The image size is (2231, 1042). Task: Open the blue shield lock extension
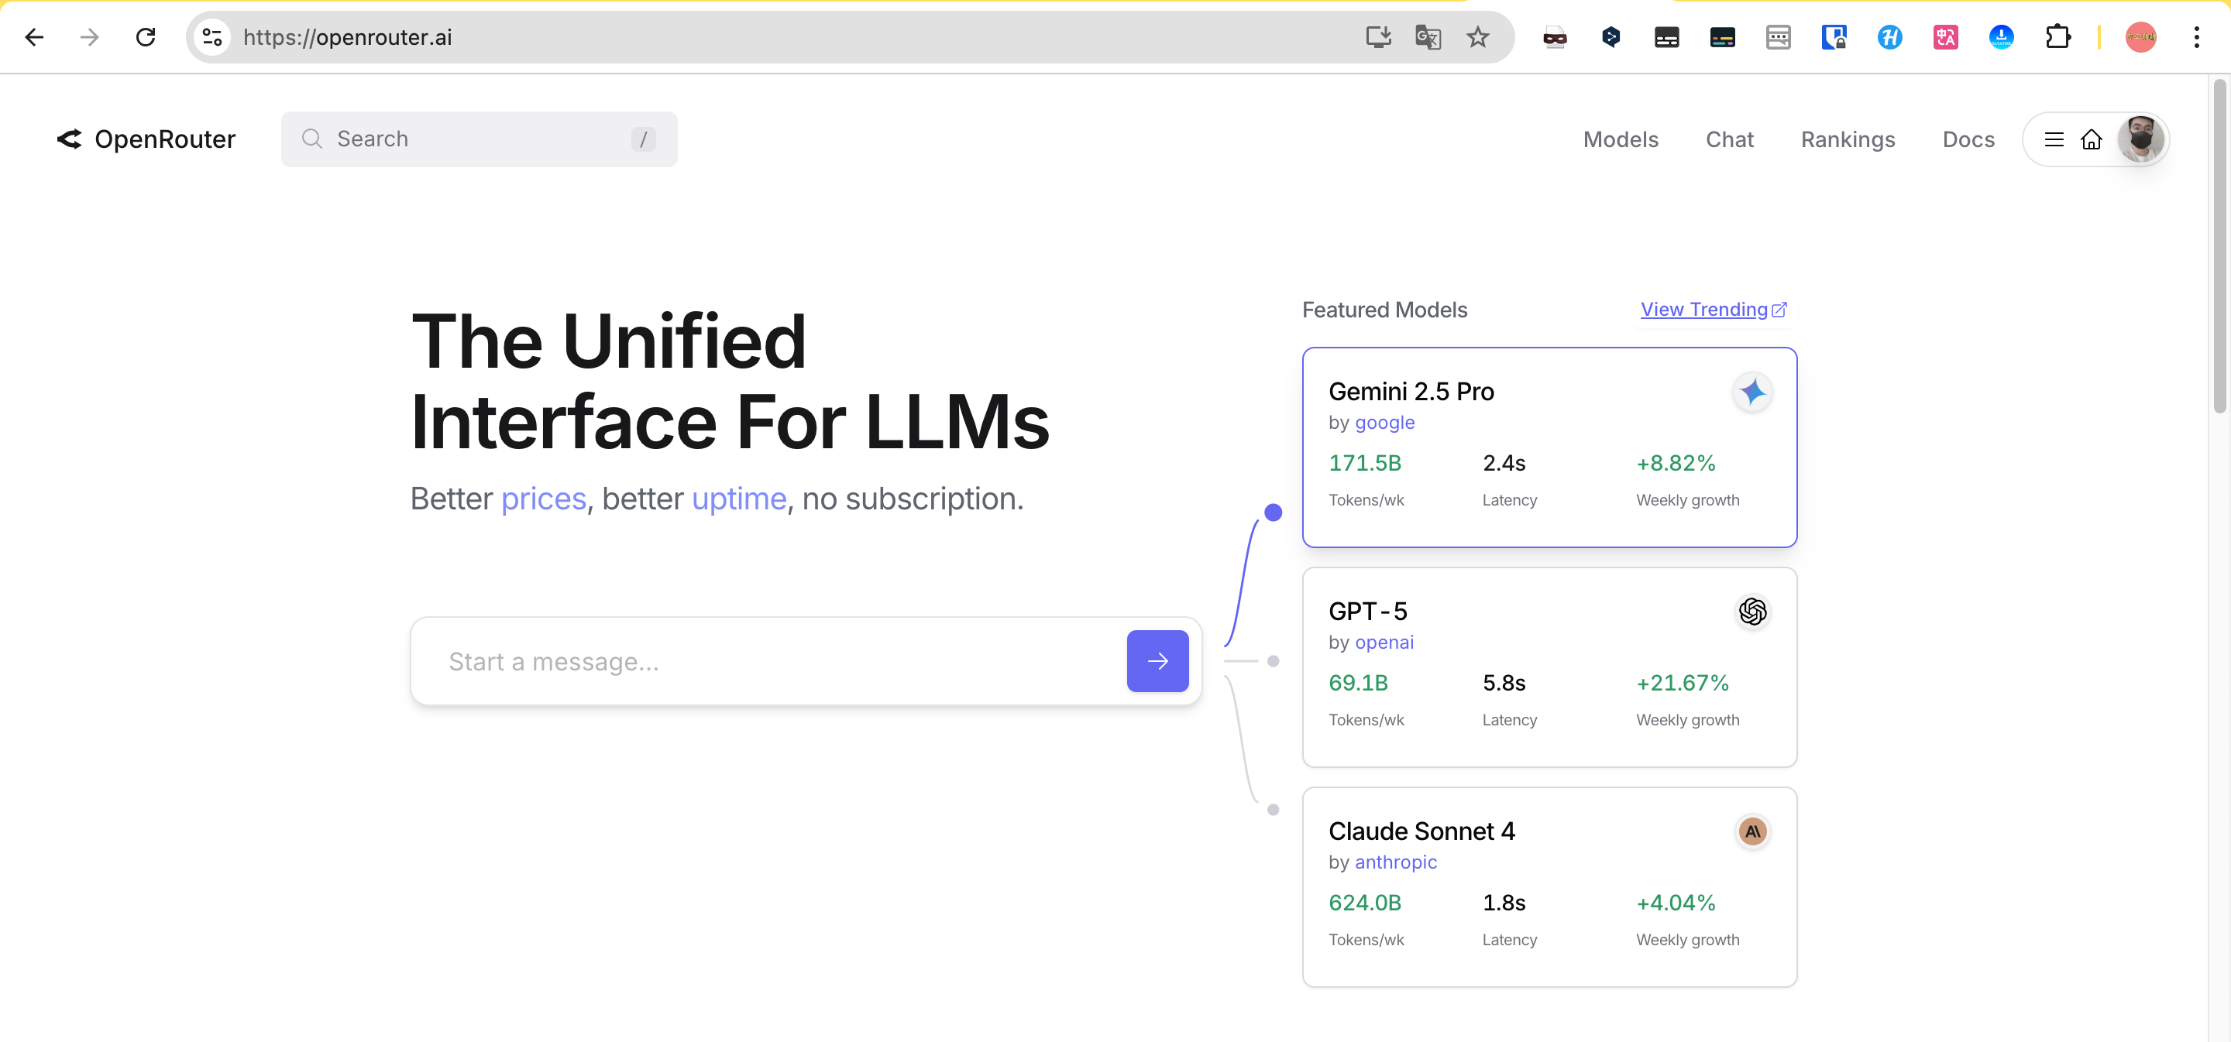(x=1834, y=37)
